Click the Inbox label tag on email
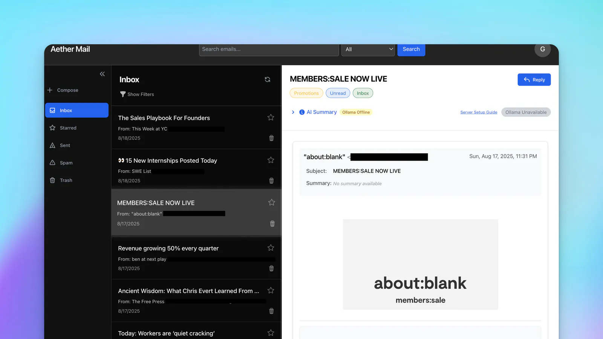The width and height of the screenshot is (603, 339). coord(363,93)
